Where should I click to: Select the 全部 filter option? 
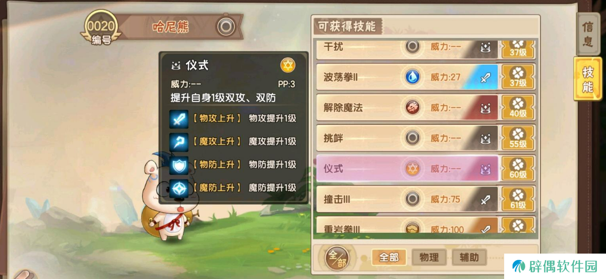[x=389, y=257]
